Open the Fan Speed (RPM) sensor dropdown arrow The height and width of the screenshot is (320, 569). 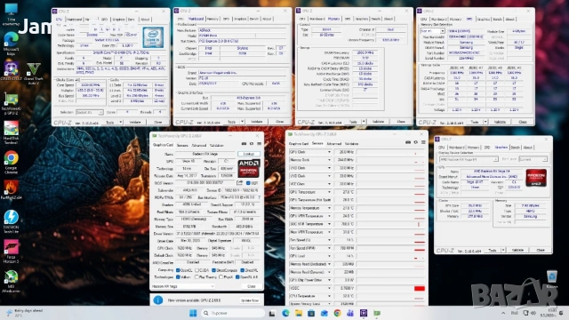pyautogui.click(x=329, y=248)
